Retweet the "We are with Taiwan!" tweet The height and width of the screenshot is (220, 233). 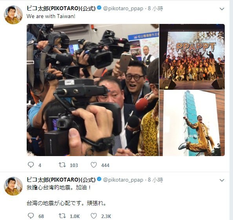62,165
